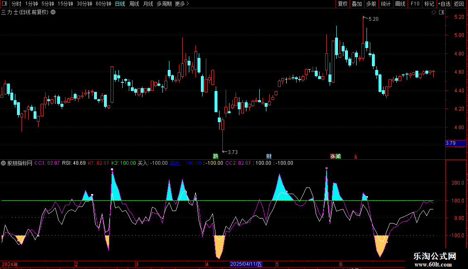
Task: Click the 复权 button
Action: click(343, 4)
